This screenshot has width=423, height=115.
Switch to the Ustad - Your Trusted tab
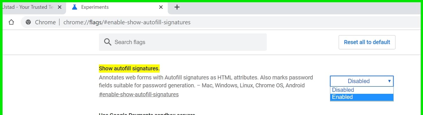point(28,7)
